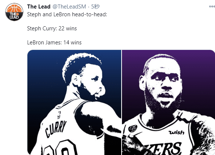
Task: Click the CURRY name on the jersey
Action: [56, 129]
